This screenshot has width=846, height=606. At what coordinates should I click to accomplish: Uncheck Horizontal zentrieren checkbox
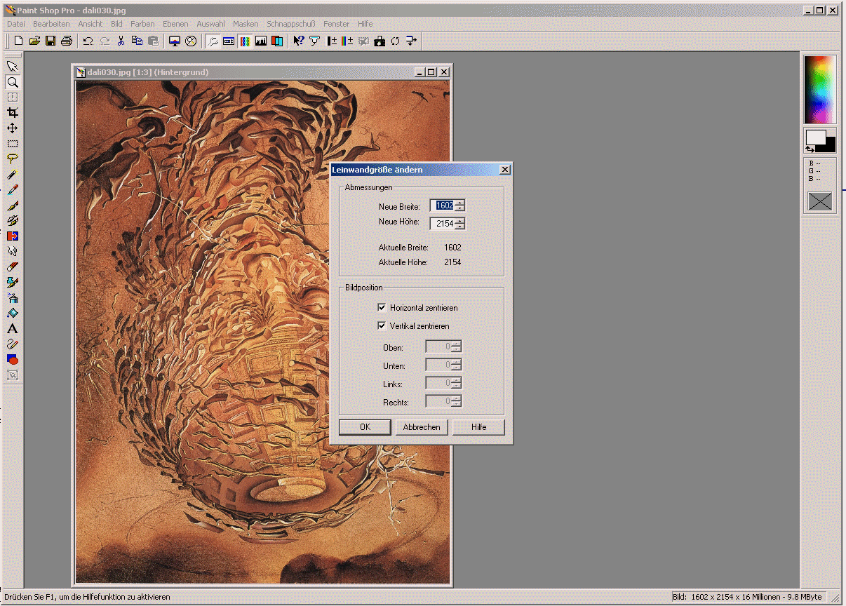pyautogui.click(x=382, y=308)
